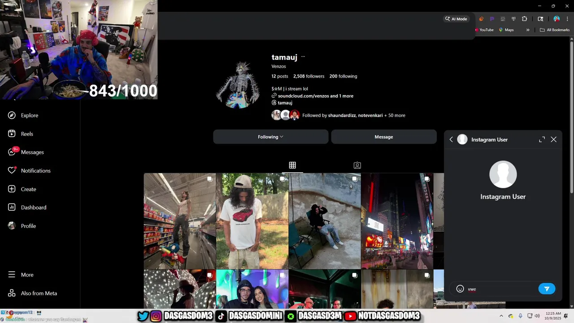Screen dimensions: 574x323
Task: Open the orange browser extension icon
Action: tap(481, 19)
